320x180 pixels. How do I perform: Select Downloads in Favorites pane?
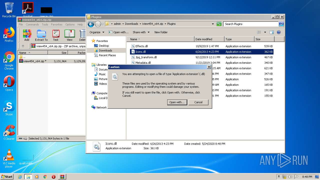click(105, 50)
